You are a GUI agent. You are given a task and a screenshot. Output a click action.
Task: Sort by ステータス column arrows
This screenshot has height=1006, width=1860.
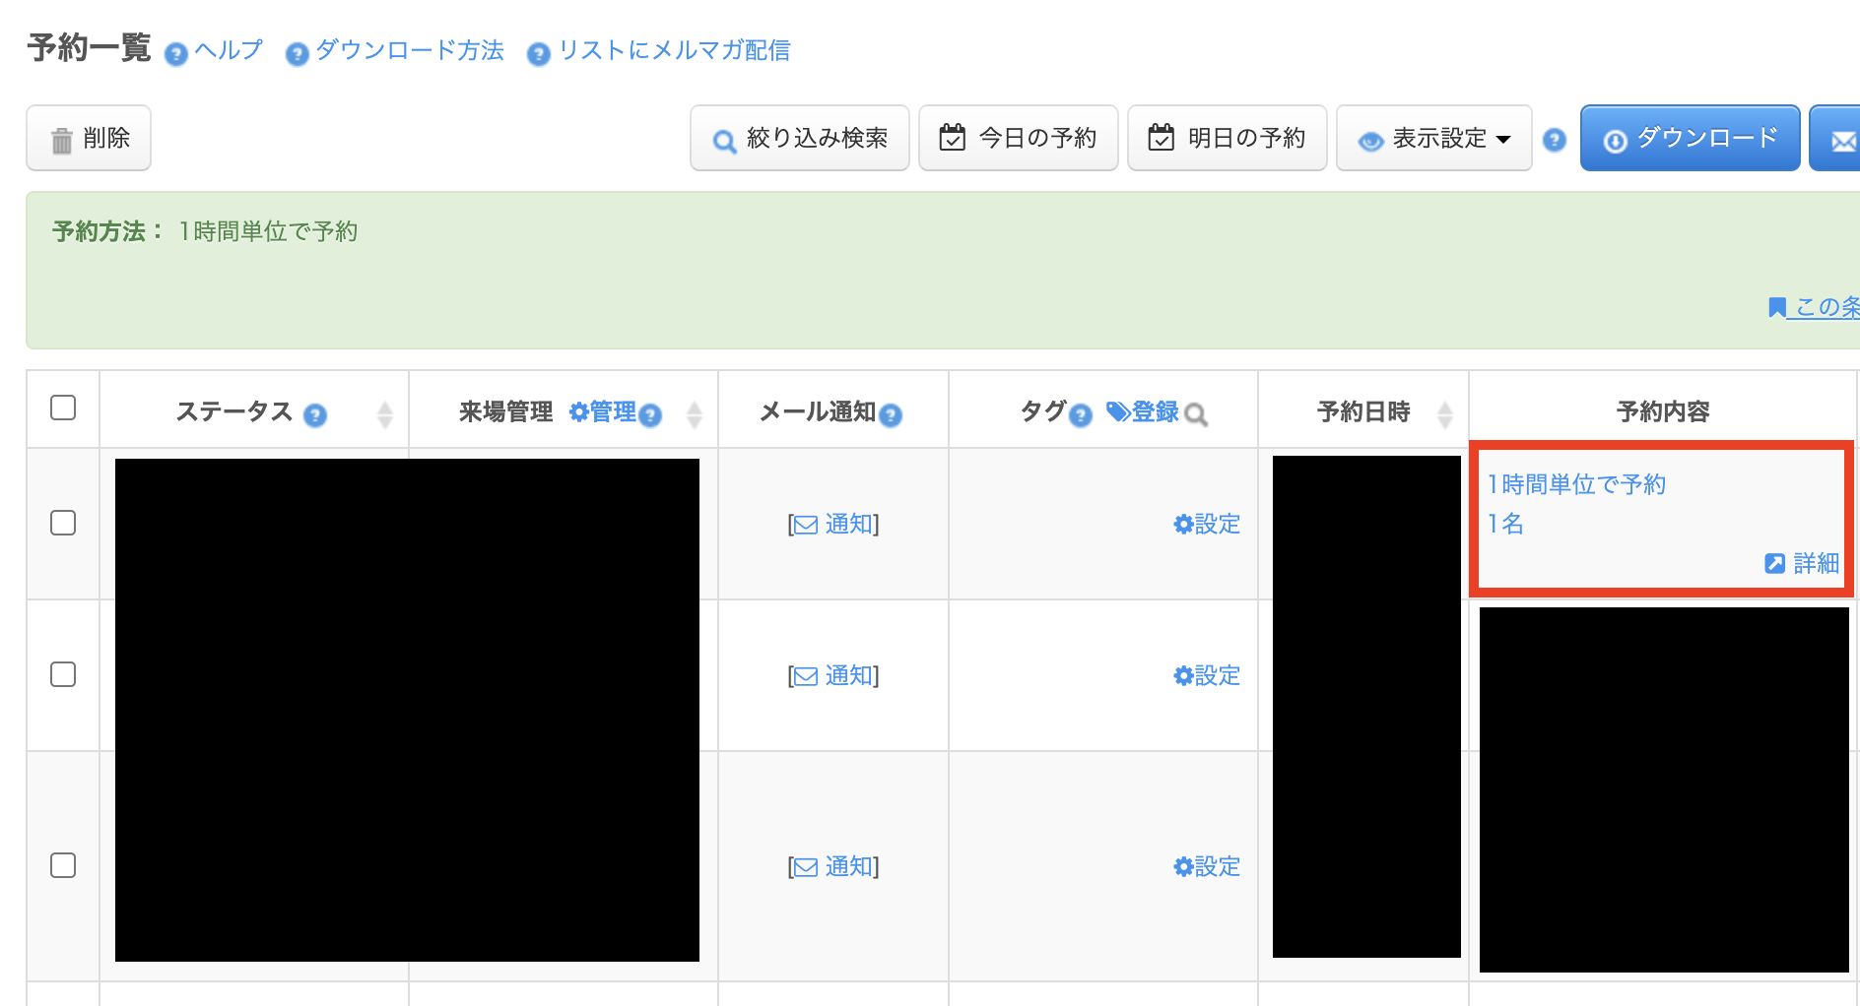pos(385,414)
